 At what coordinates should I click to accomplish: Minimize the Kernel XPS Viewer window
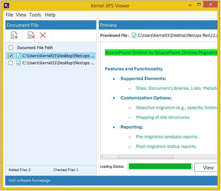point(190,5)
